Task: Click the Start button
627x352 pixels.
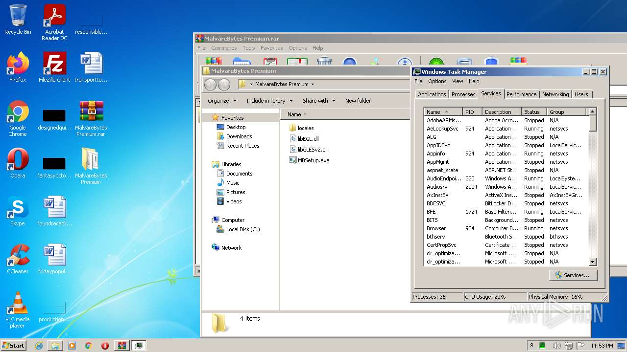Action: 14,345
